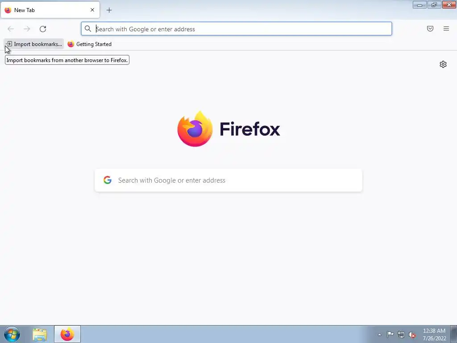Image resolution: width=457 pixels, height=343 pixels.
Task: Minimize the Firefox window
Action: click(x=420, y=4)
